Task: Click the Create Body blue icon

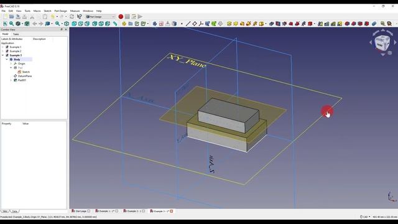Action: pyautogui.click(x=155, y=24)
